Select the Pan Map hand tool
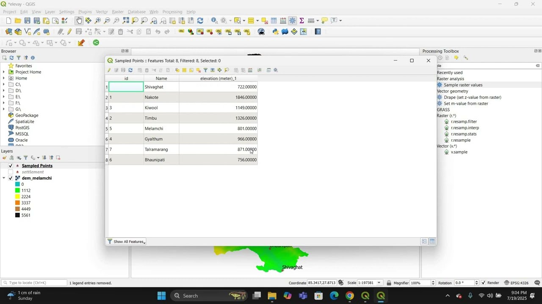The width and height of the screenshot is (542, 304). click(79, 20)
